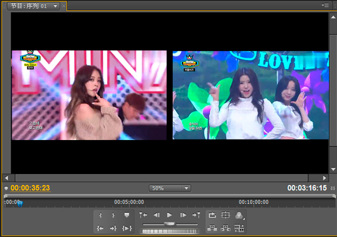The height and width of the screenshot is (237, 337).
Task: Play from In to Out
Action: pos(127,229)
